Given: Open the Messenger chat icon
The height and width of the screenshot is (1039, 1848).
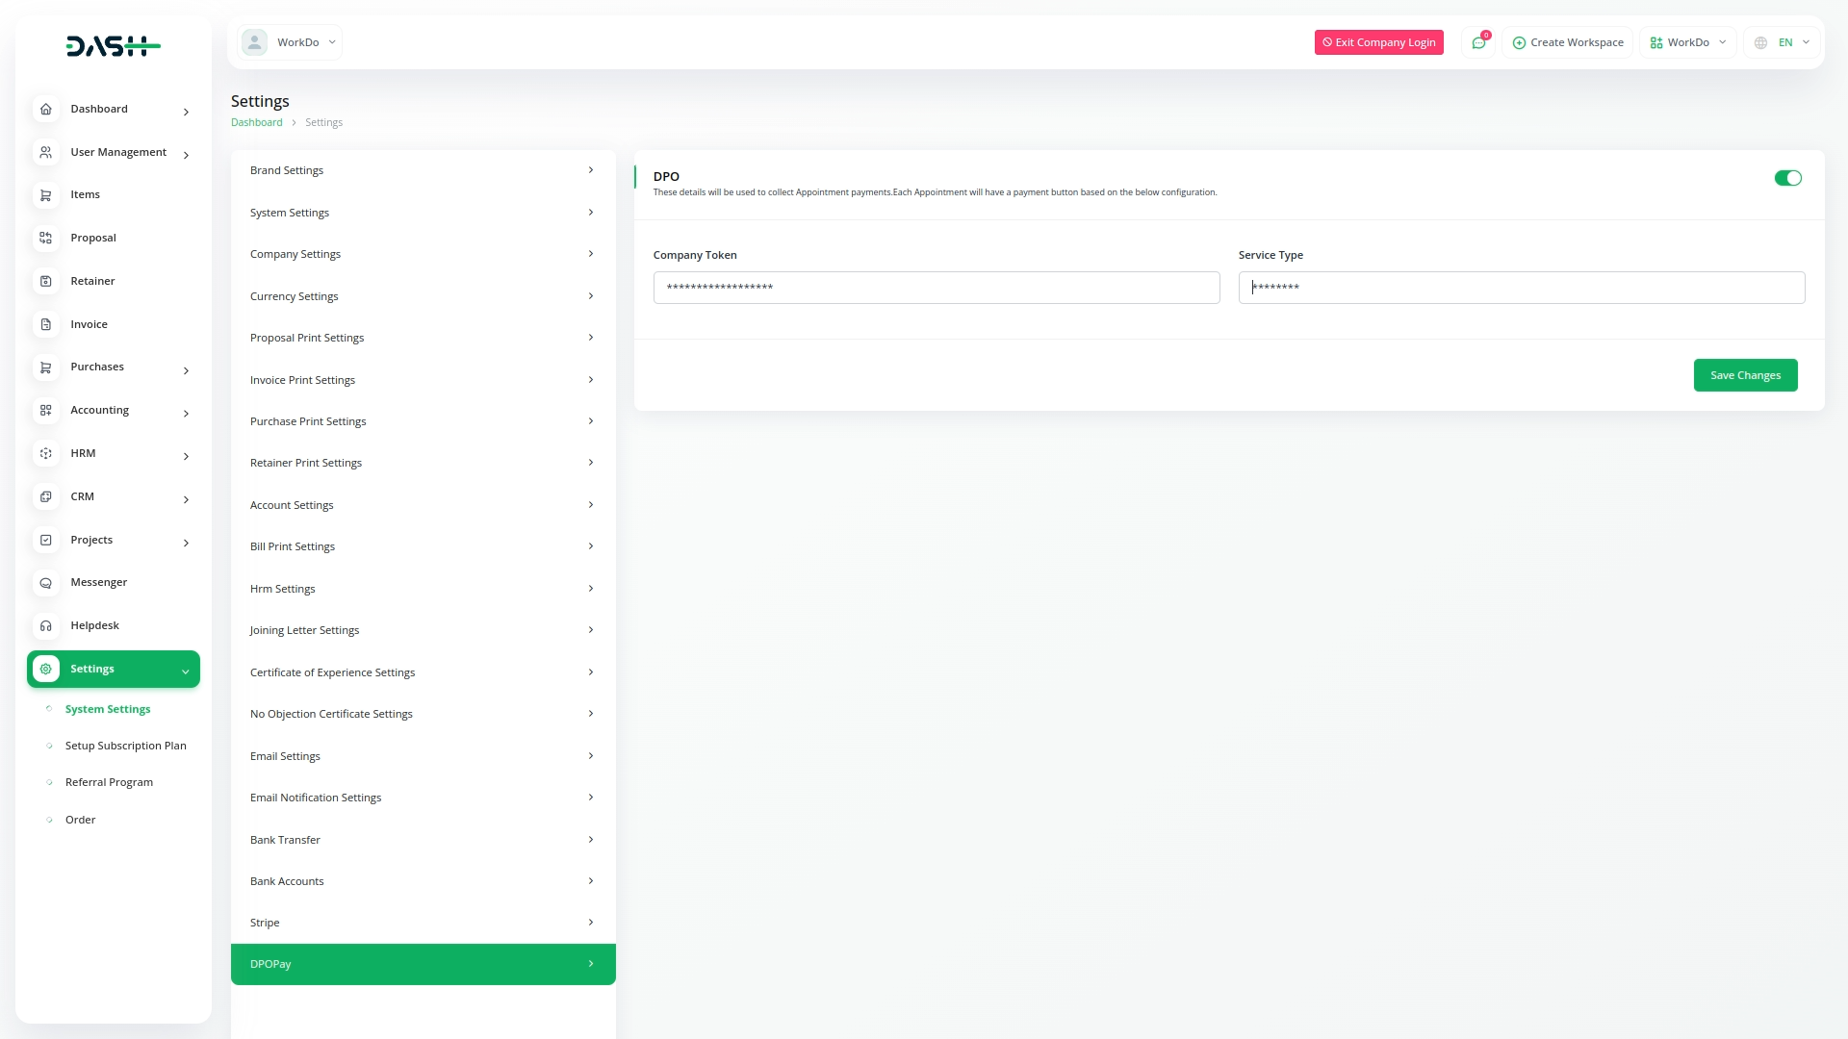Looking at the screenshot, I should pos(45,583).
